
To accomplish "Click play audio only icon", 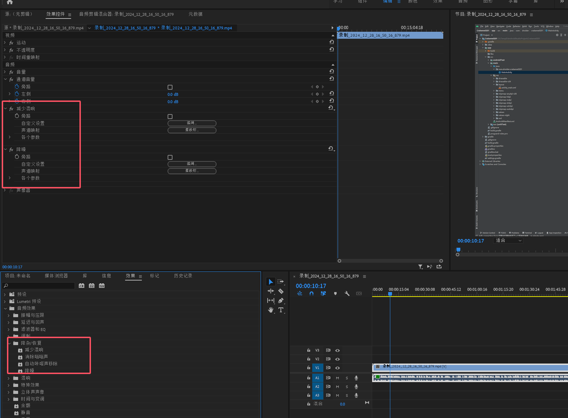I will tap(430, 267).
